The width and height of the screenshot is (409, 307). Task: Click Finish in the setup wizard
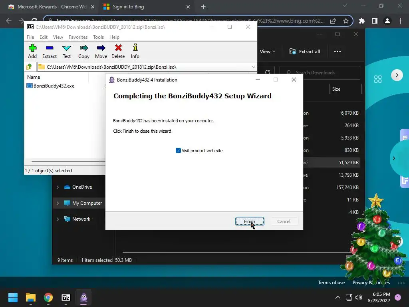click(250, 221)
